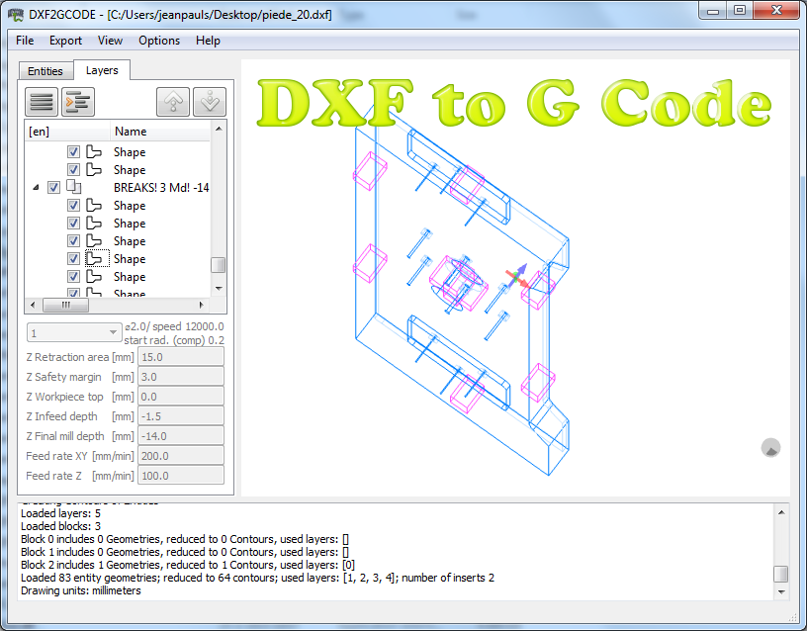Open the Export menu
The image size is (807, 631).
[x=65, y=41]
